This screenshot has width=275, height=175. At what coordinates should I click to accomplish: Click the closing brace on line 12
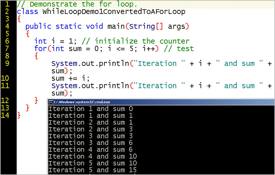(36, 100)
